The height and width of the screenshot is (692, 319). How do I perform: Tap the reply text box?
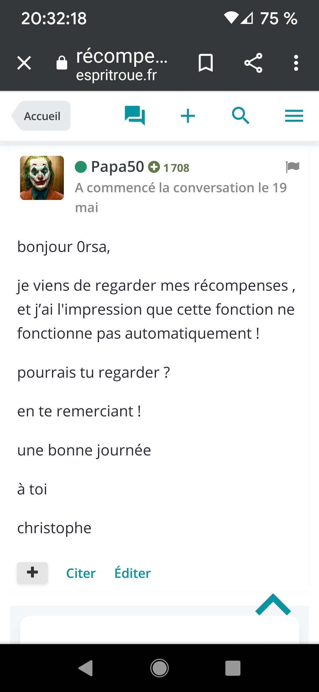point(159,630)
